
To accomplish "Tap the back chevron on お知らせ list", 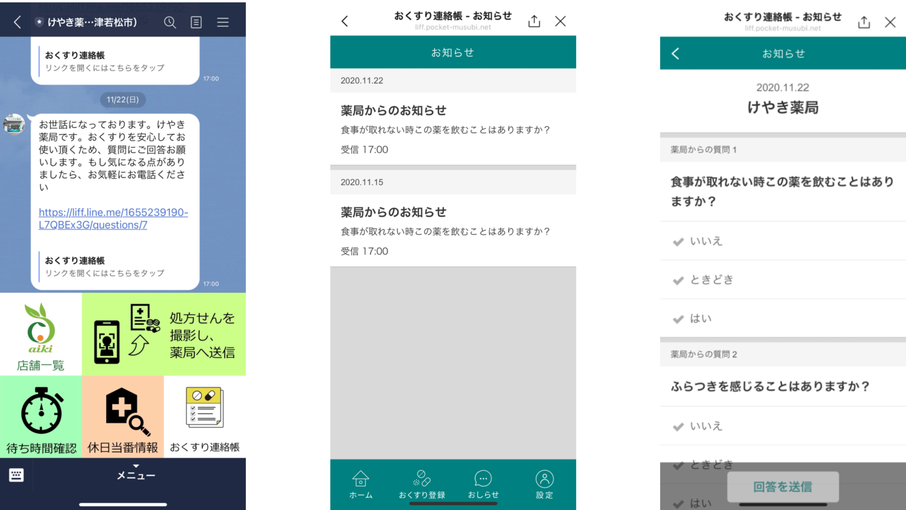I will click(x=345, y=20).
